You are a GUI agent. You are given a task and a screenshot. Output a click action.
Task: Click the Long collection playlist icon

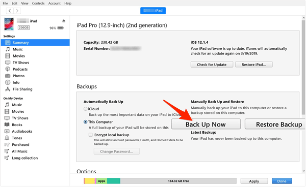point(7,158)
